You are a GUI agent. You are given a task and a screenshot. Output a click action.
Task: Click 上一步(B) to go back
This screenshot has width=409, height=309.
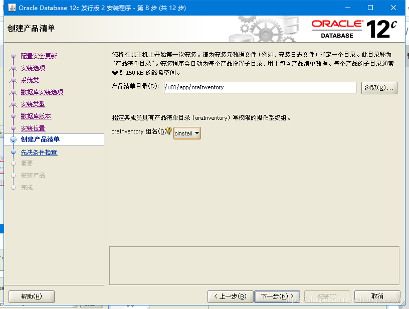click(x=231, y=296)
